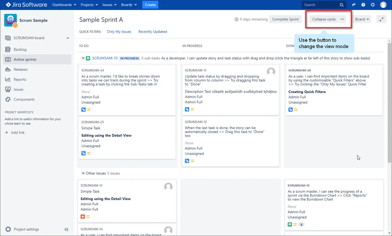
Task: Open Components in the sidebar
Action: tap(37, 99)
